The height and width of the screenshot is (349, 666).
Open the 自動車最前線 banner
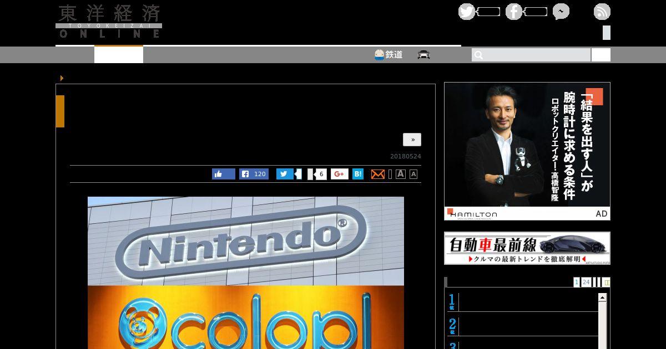(x=527, y=248)
